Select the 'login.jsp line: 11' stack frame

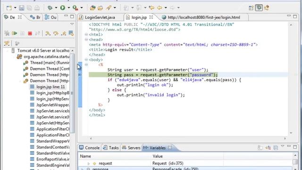pos(48,87)
